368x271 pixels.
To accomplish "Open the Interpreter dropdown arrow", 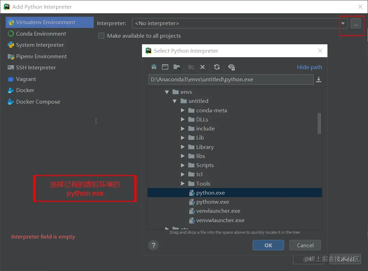I will click(343, 23).
